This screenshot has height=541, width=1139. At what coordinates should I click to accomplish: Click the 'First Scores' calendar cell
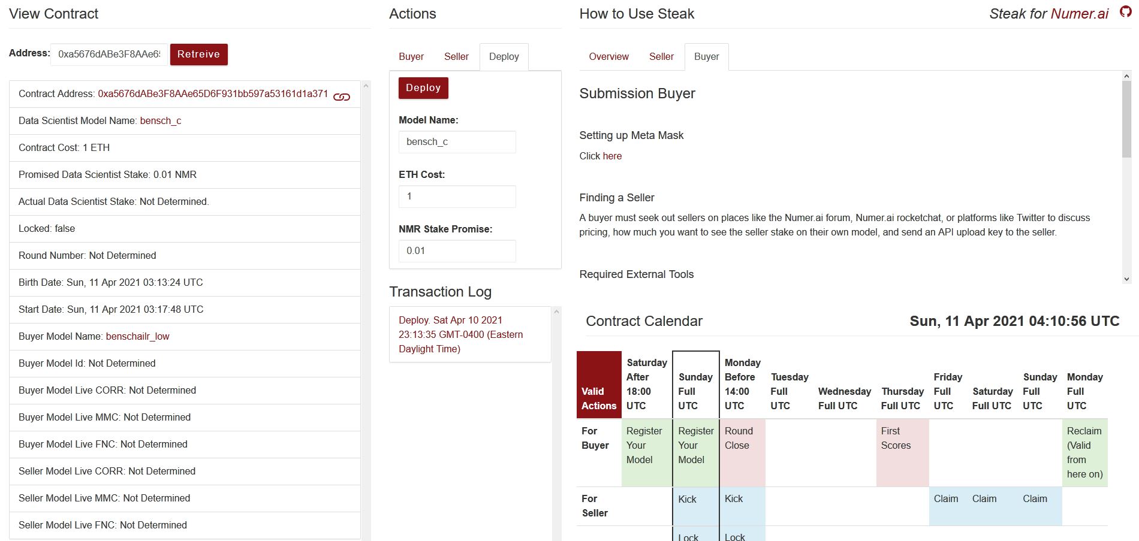point(902,452)
